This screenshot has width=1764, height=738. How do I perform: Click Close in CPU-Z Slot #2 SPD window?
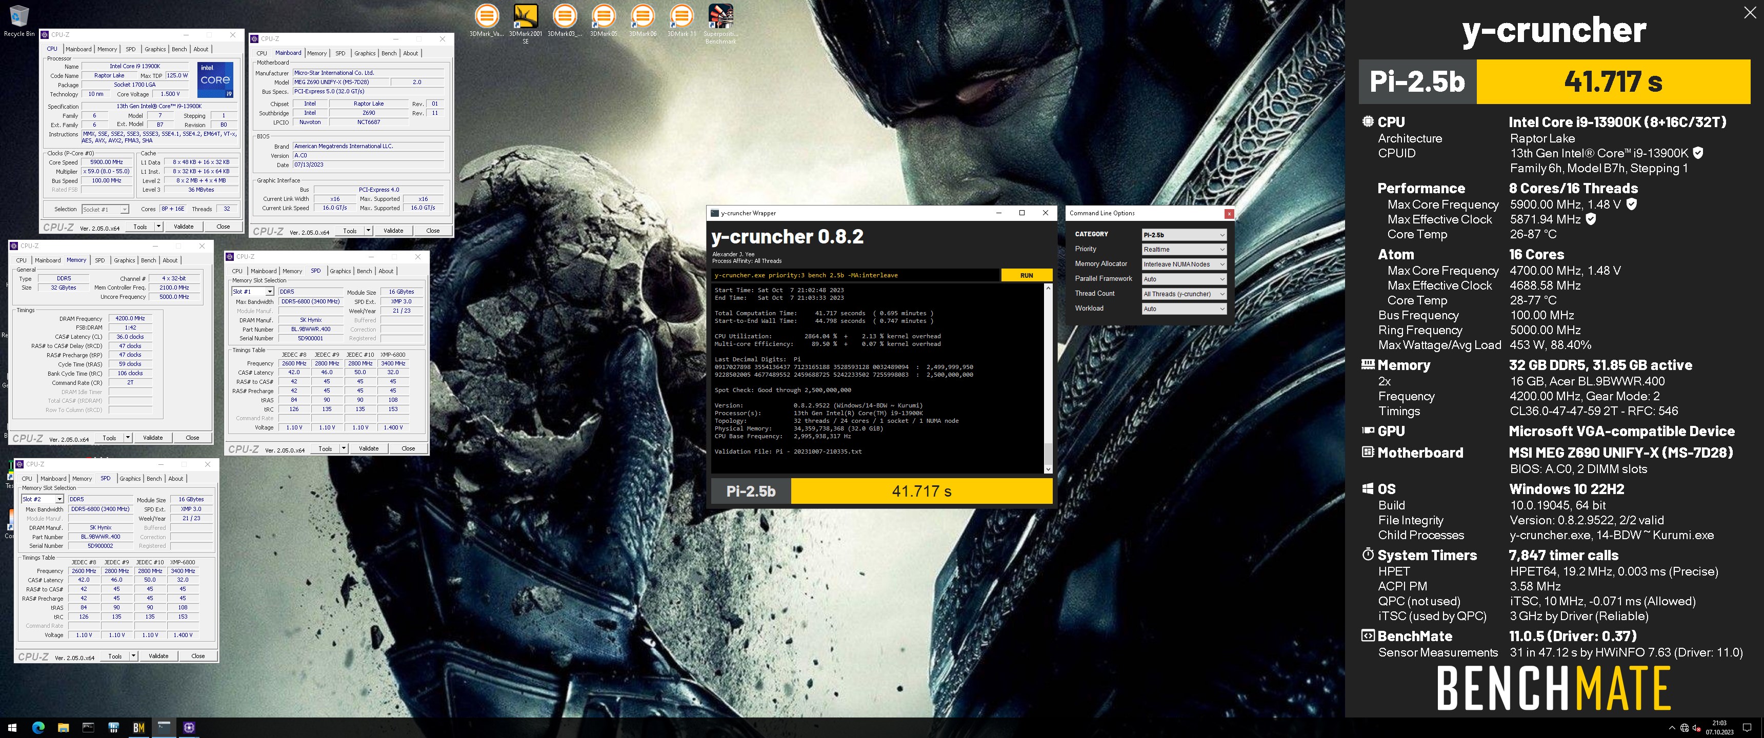pyautogui.click(x=198, y=657)
